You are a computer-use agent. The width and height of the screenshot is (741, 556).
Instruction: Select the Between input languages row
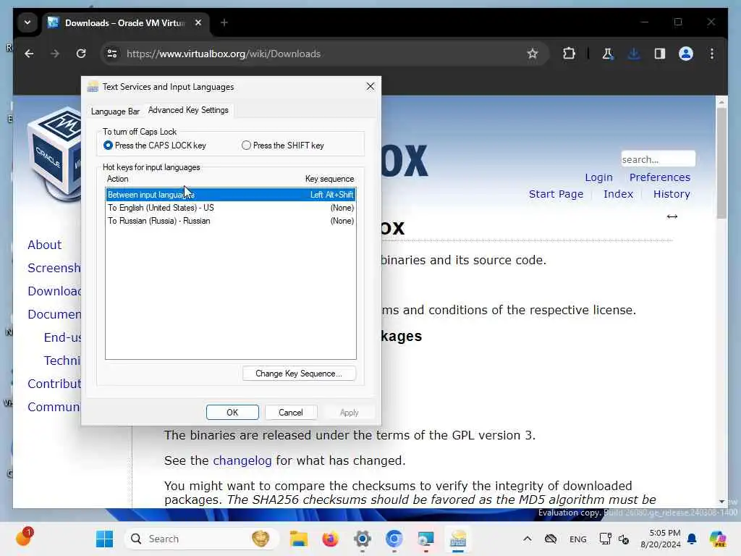[231, 195]
